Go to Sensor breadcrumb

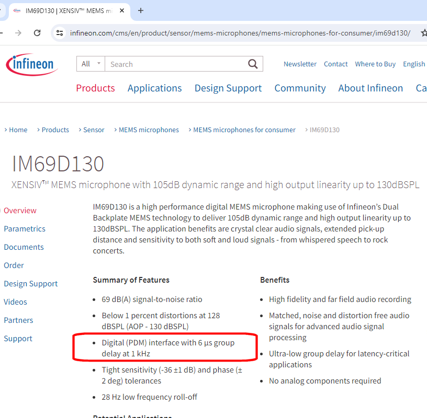pos(94,130)
